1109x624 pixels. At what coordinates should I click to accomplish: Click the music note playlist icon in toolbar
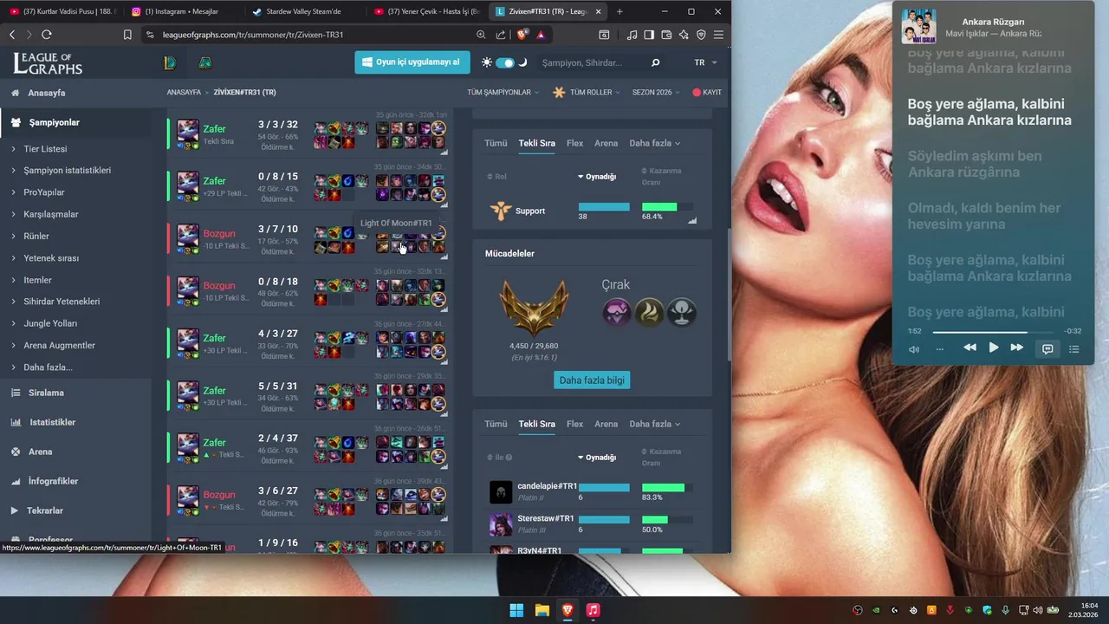pyautogui.click(x=632, y=35)
